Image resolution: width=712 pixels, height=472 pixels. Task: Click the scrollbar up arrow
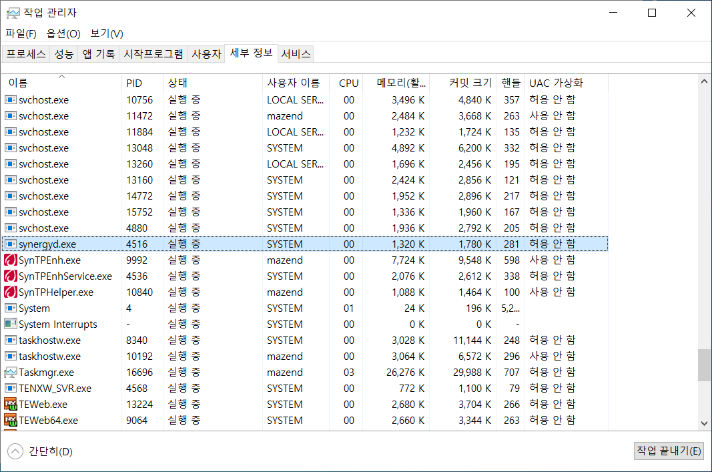pos(704,81)
